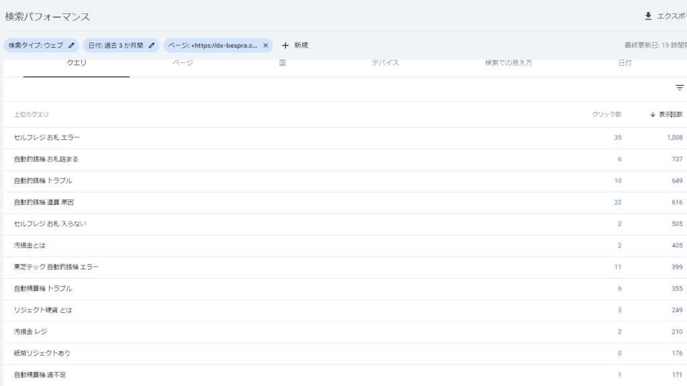The height and width of the screenshot is (386, 687).
Task: Open the 国 tab
Action: (282, 63)
